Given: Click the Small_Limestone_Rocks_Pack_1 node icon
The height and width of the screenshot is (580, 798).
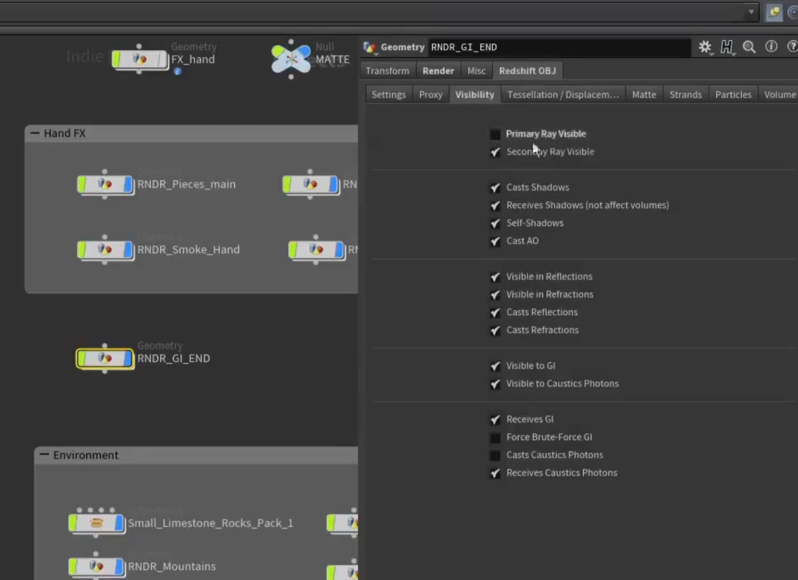Looking at the screenshot, I should tap(97, 523).
